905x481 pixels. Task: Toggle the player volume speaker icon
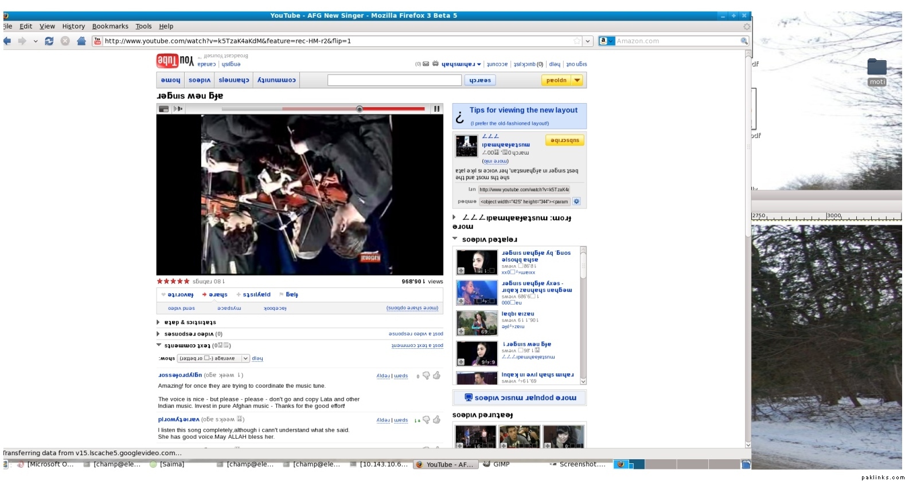178,109
